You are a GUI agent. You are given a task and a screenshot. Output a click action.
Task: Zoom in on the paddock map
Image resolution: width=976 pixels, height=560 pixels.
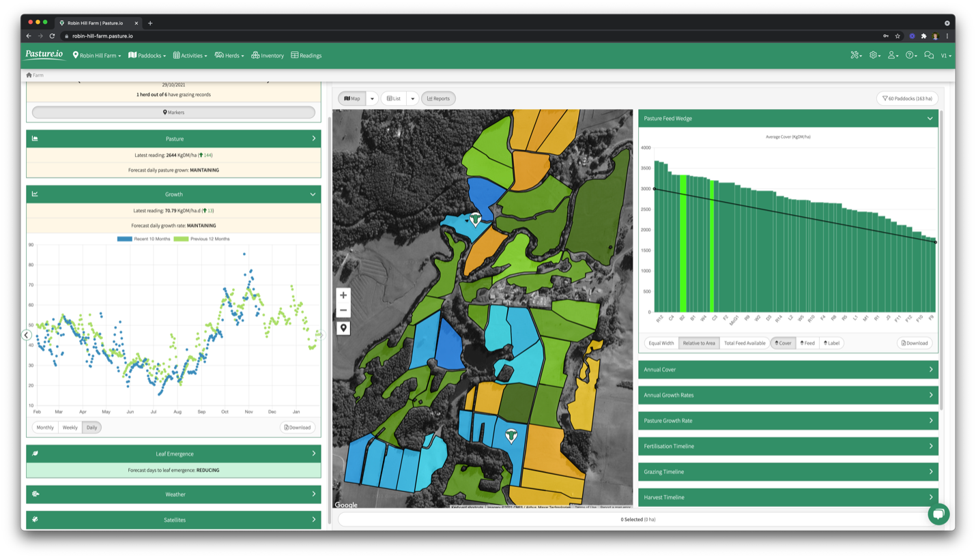click(343, 295)
